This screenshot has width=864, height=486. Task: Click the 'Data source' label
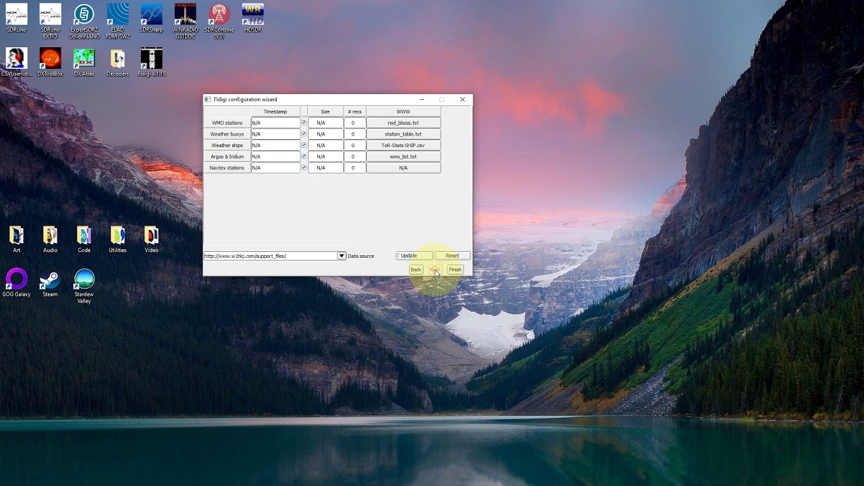pyautogui.click(x=361, y=256)
